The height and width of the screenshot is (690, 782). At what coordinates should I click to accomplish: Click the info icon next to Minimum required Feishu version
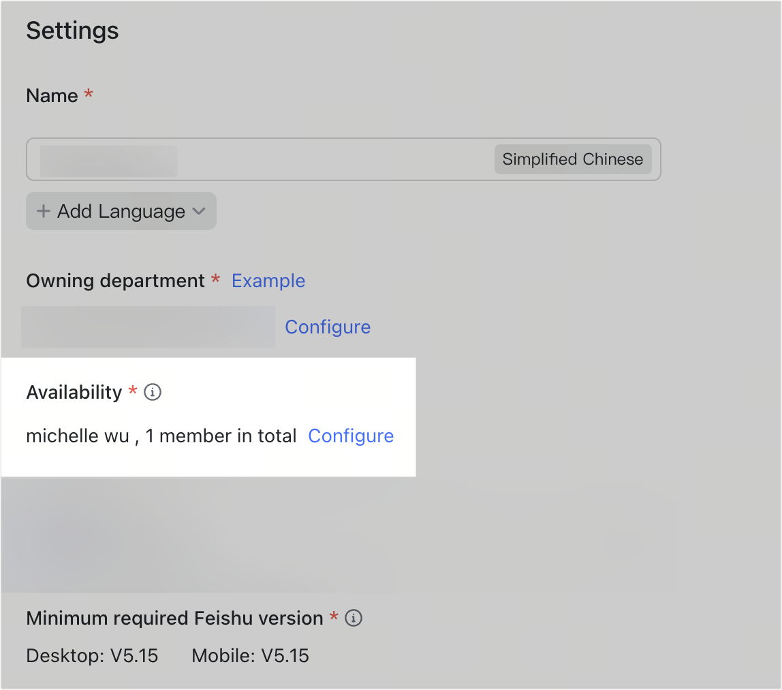[354, 618]
